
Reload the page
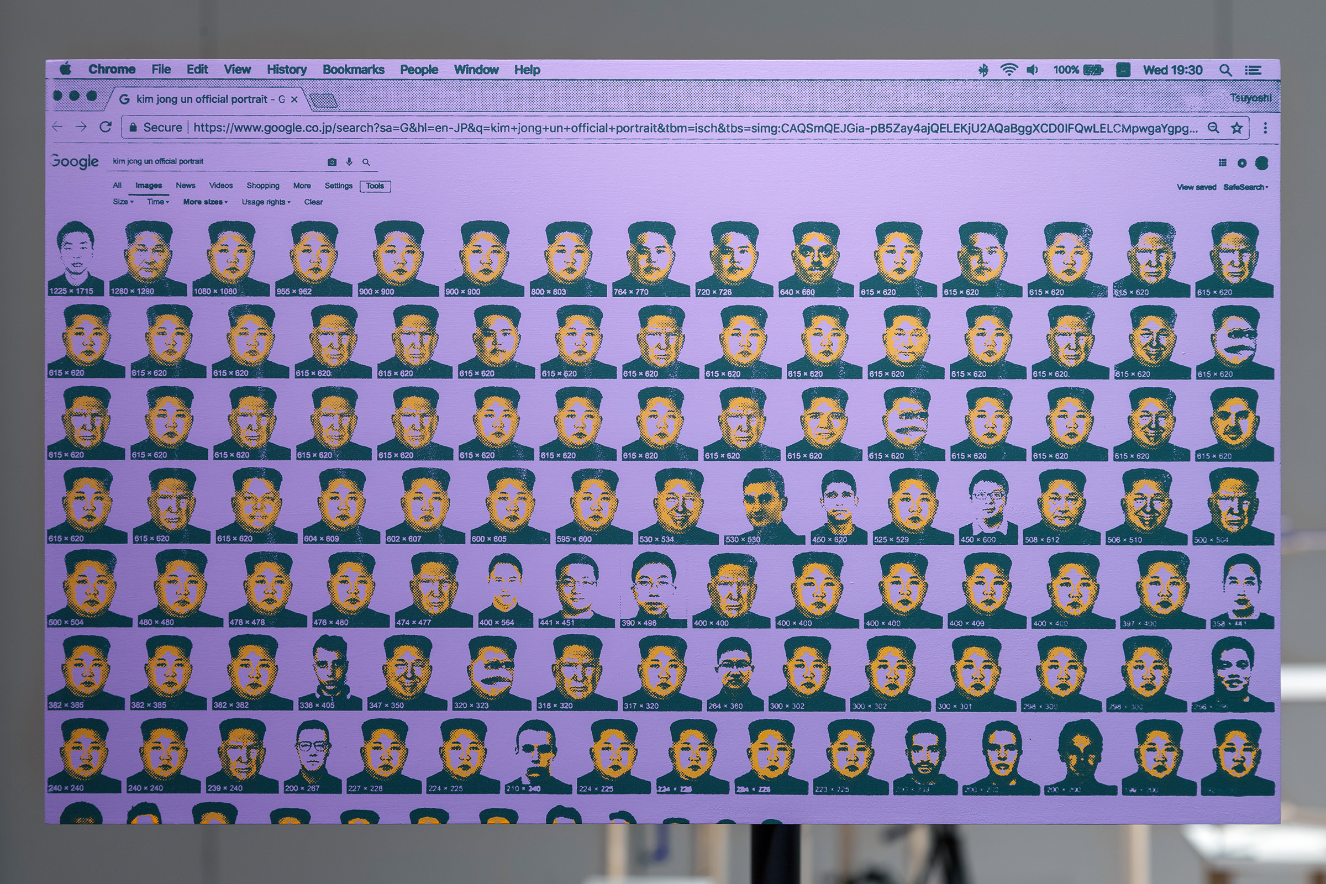point(106,127)
